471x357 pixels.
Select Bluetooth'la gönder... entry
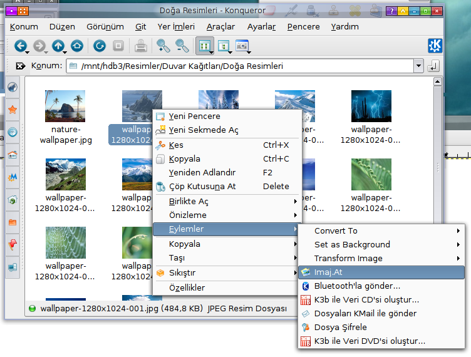coord(381,286)
